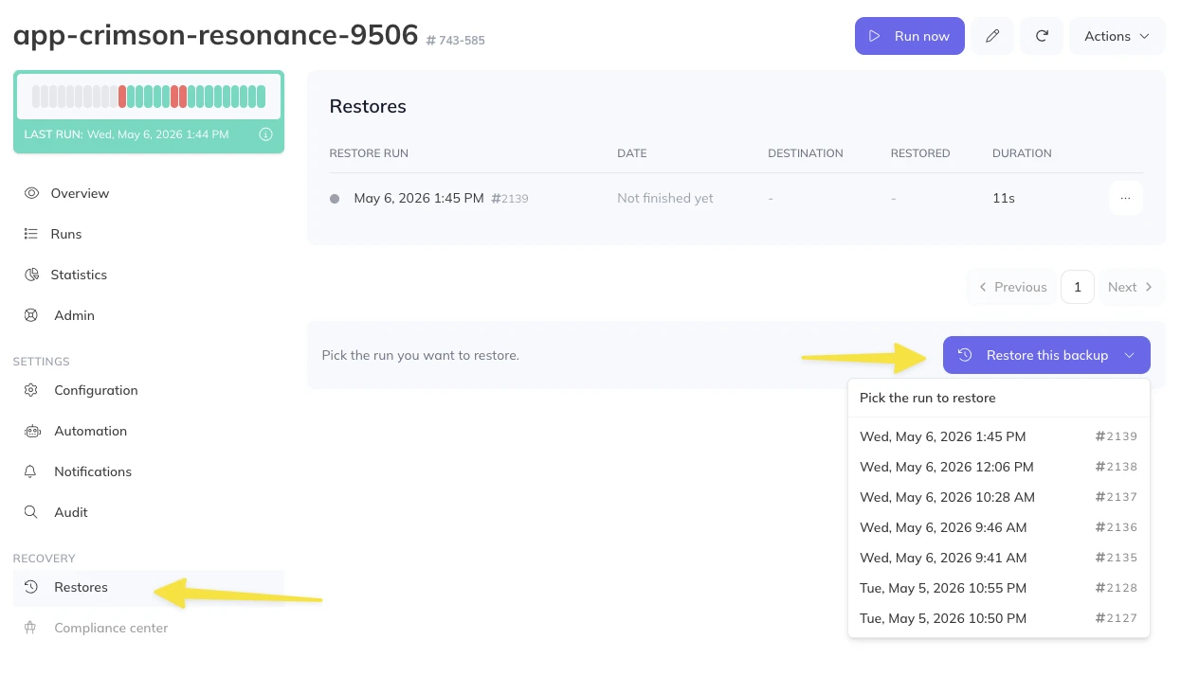Click the 11s duration value
The image size is (1181, 675).
point(1004,198)
